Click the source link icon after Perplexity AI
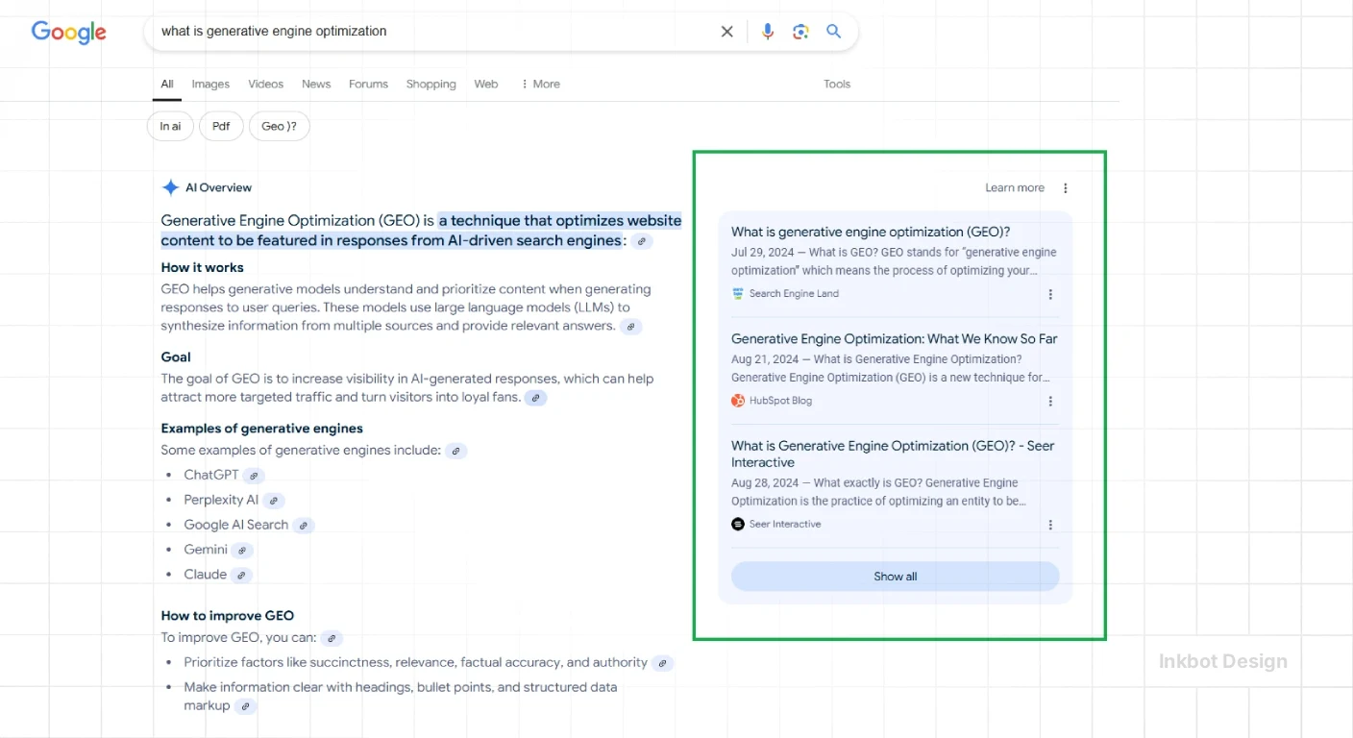 274,501
